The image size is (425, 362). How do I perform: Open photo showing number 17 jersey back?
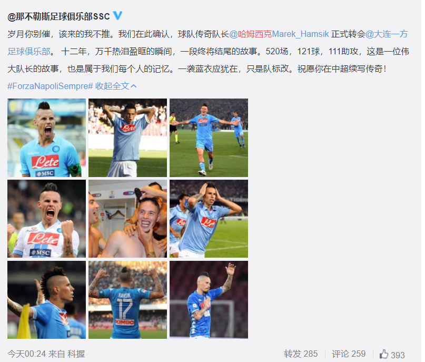127,300
